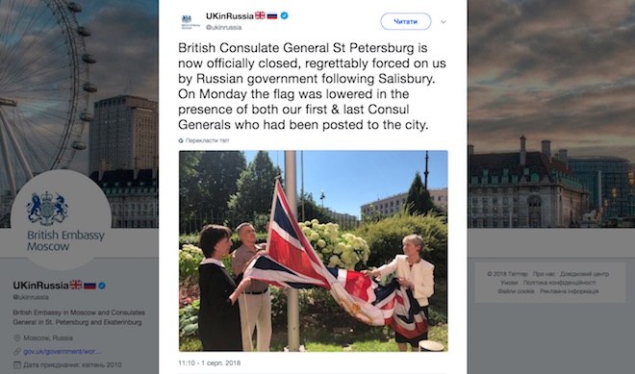Click the location pin icon next to Moscow, Russia
This screenshot has width=635, height=374.
coord(17,338)
